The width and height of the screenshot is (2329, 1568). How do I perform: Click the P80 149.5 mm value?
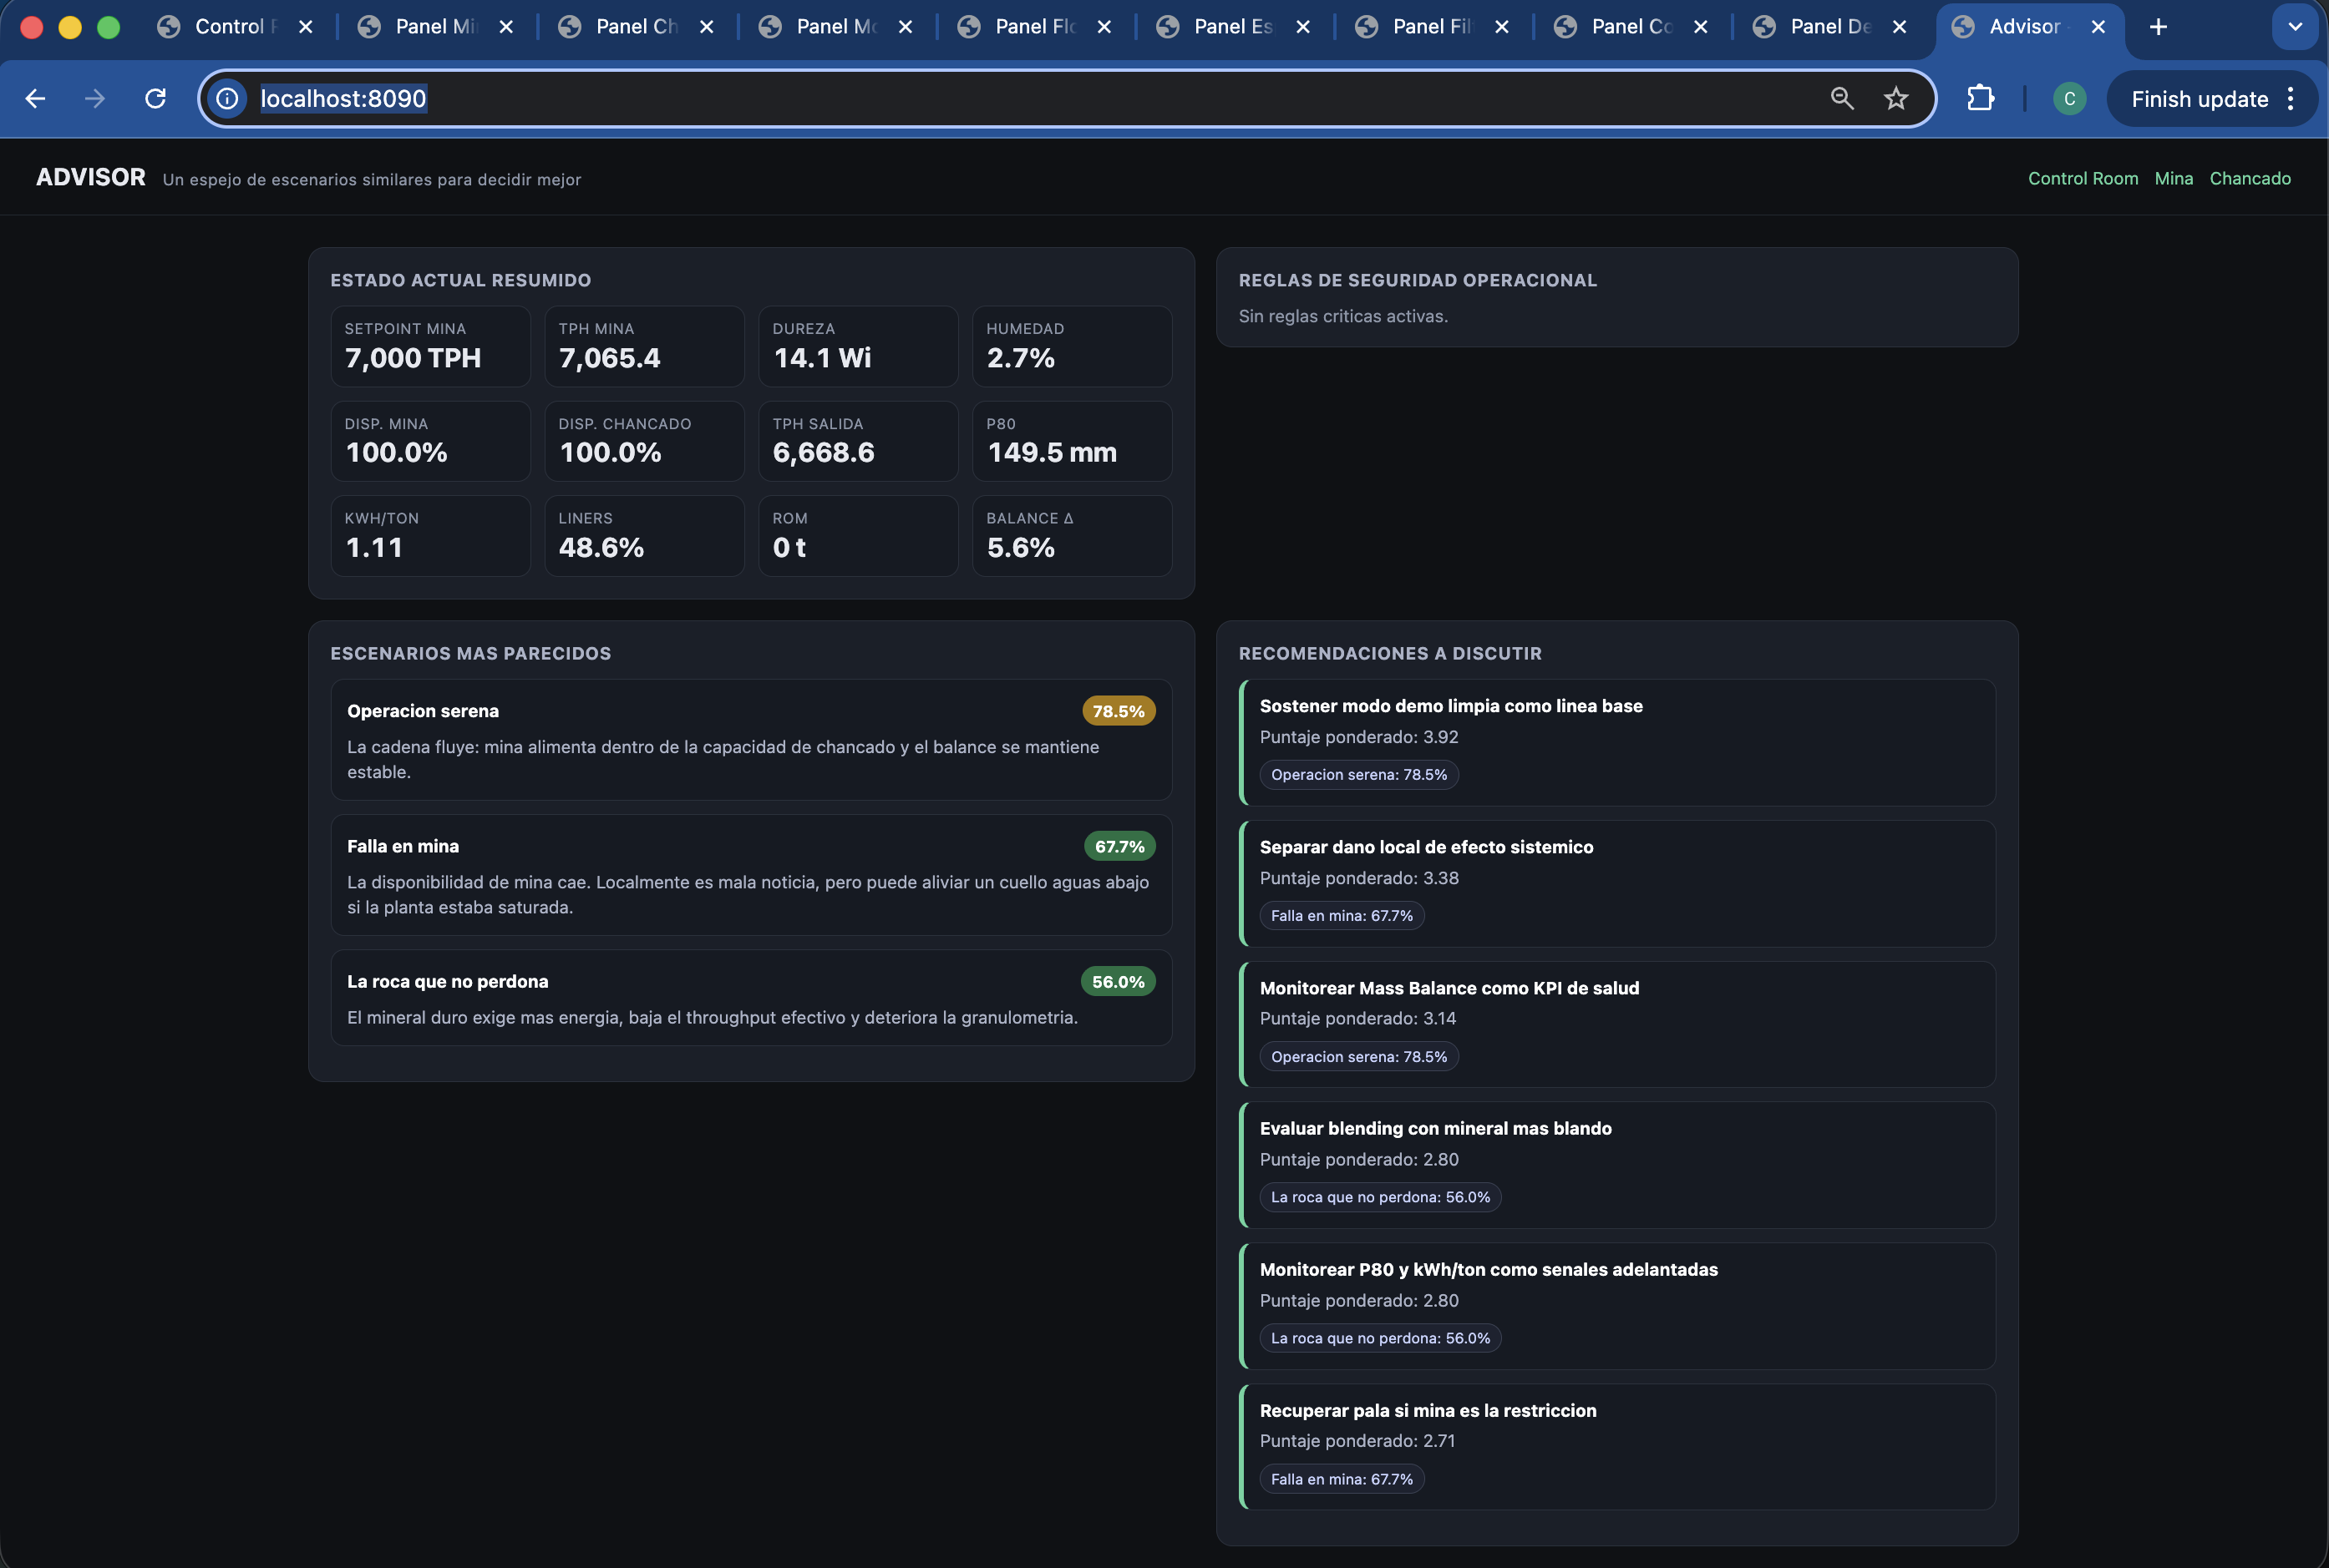[1052, 453]
